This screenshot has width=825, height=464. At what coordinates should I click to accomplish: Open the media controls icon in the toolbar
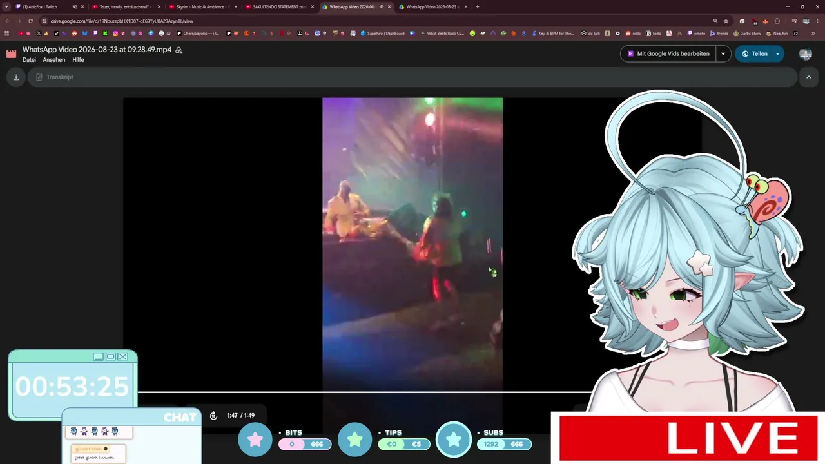pyautogui.click(x=795, y=21)
